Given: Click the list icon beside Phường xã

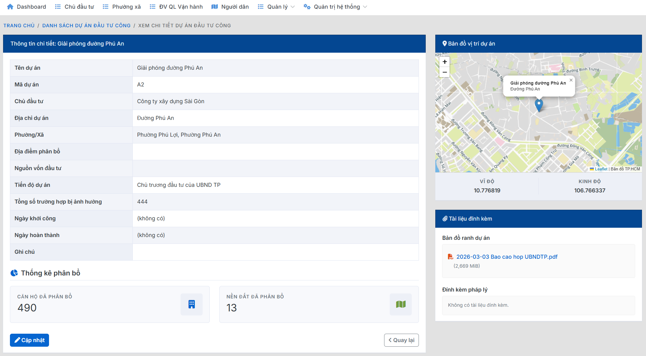Looking at the screenshot, I should (105, 7).
